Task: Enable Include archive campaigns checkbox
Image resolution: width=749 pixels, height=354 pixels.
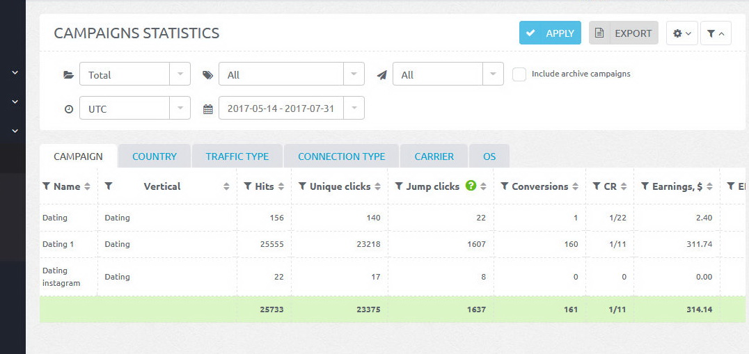Action: pos(519,74)
